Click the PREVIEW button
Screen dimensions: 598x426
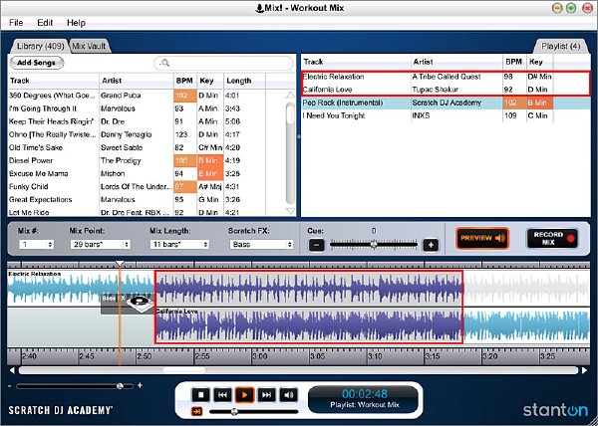pyautogui.click(x=482, y=239)
